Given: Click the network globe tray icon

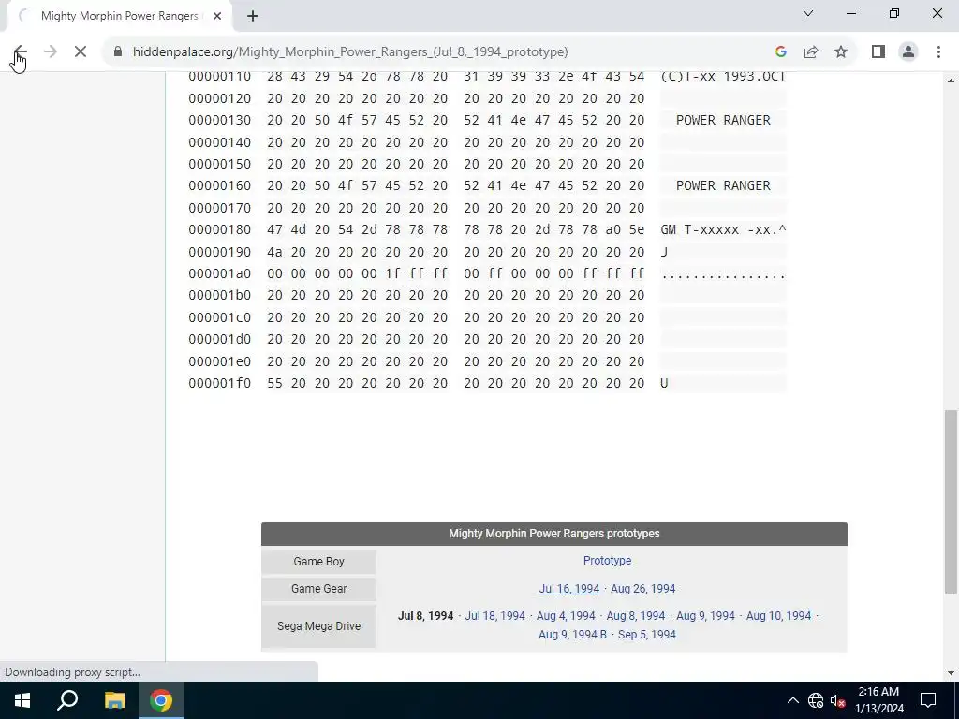Looking at the screenshot, I should pos(816,700).
